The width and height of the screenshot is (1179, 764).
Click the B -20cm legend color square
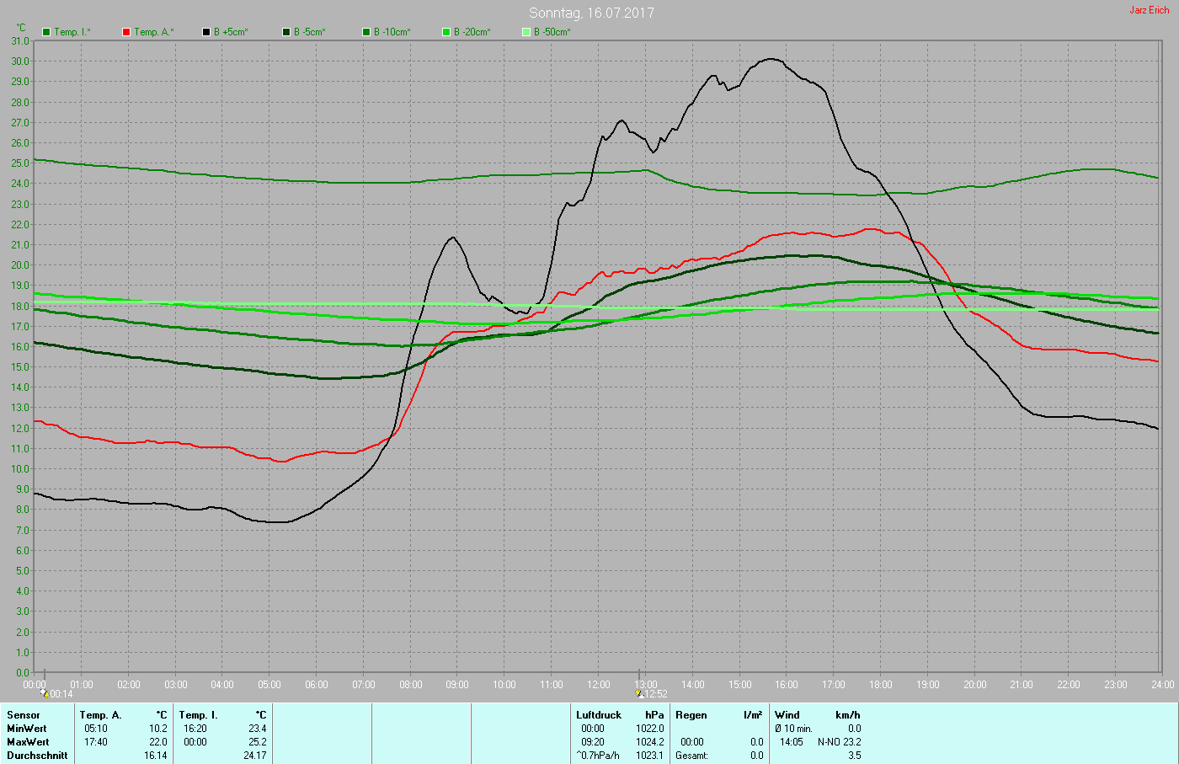pos(446,32)
